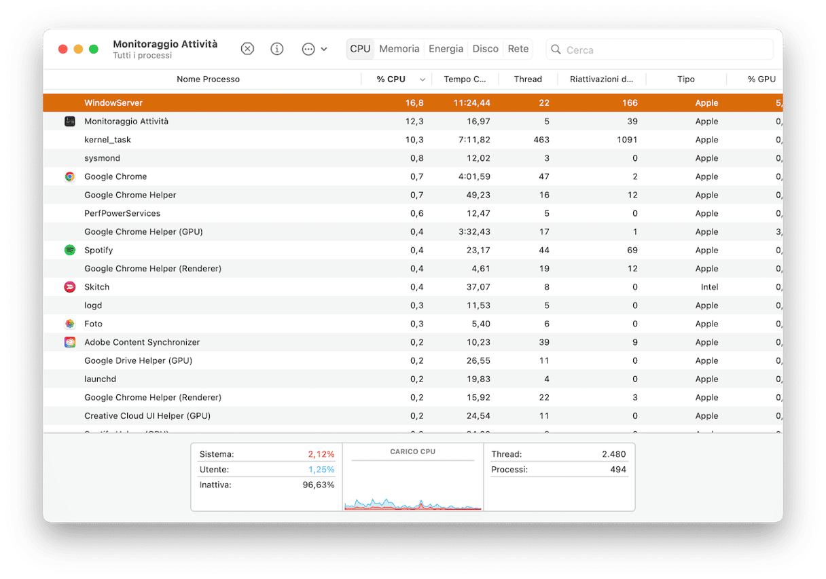Click the stop process (X) icon
Image resolution: width=826 pixels, height=579 pixels.
(247, 49)
